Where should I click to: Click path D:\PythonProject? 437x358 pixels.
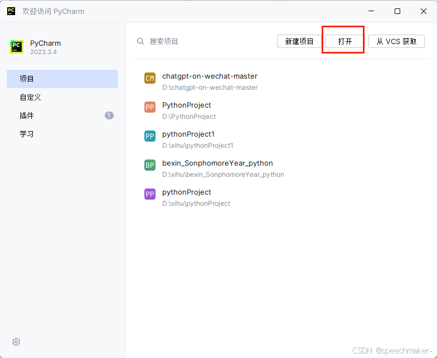(189, 117)
